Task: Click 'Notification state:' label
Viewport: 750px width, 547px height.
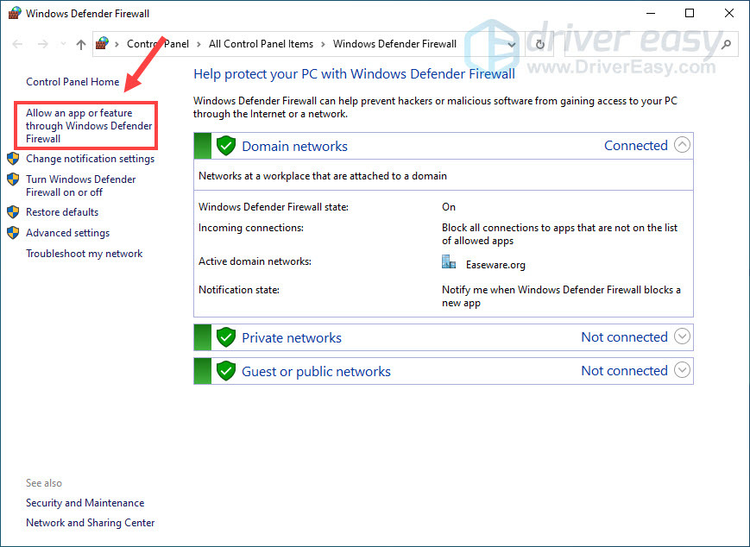Action: 239,290
